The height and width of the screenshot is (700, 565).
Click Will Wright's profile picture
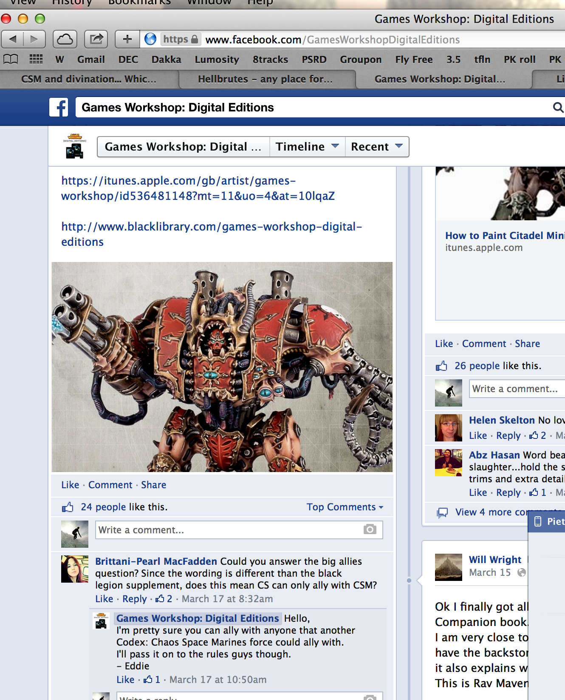point(448,567)
